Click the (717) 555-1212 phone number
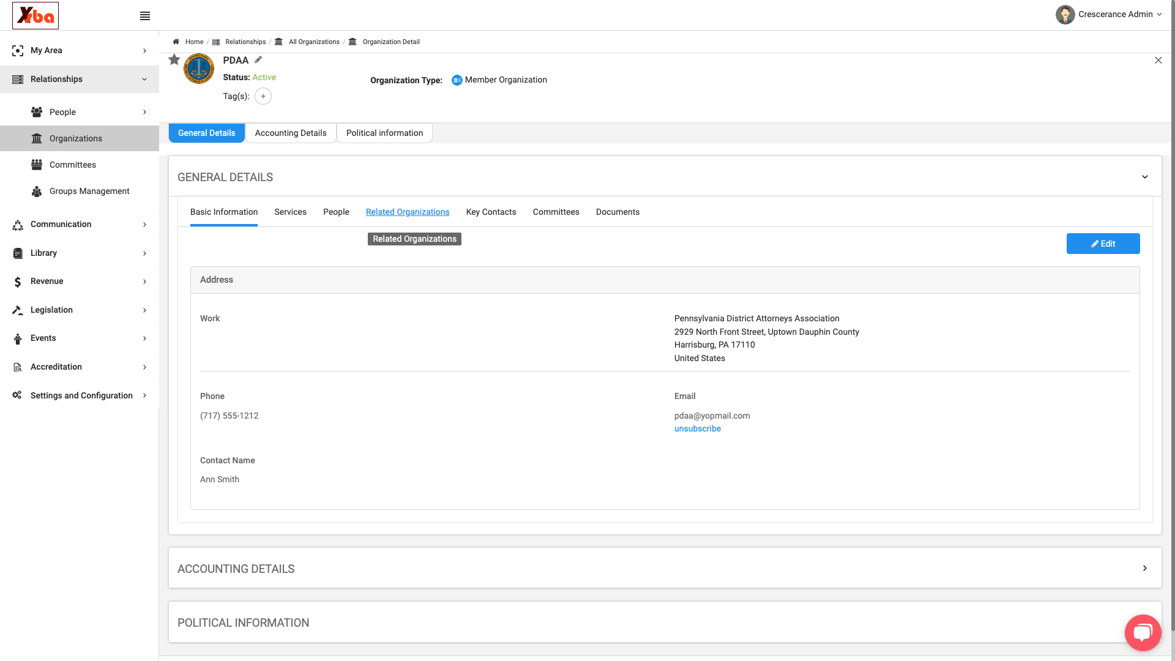The height and width of the screenshot is (661, 1175). [x=229, y=416]
